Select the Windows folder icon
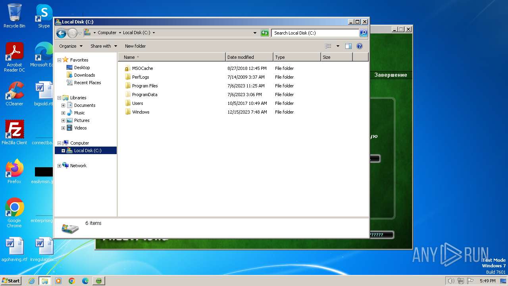 point(127,112)
